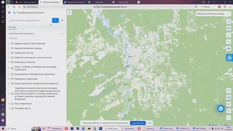
Task: Click the Земельные участки layer label
Action: coord(24,53)
